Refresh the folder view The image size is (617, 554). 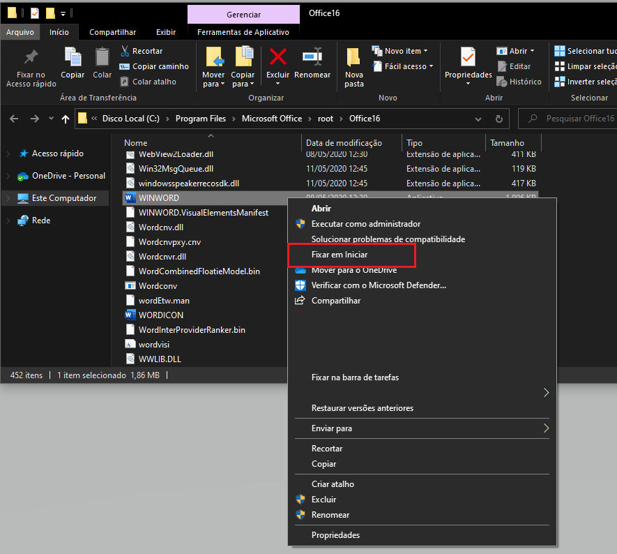499,119
